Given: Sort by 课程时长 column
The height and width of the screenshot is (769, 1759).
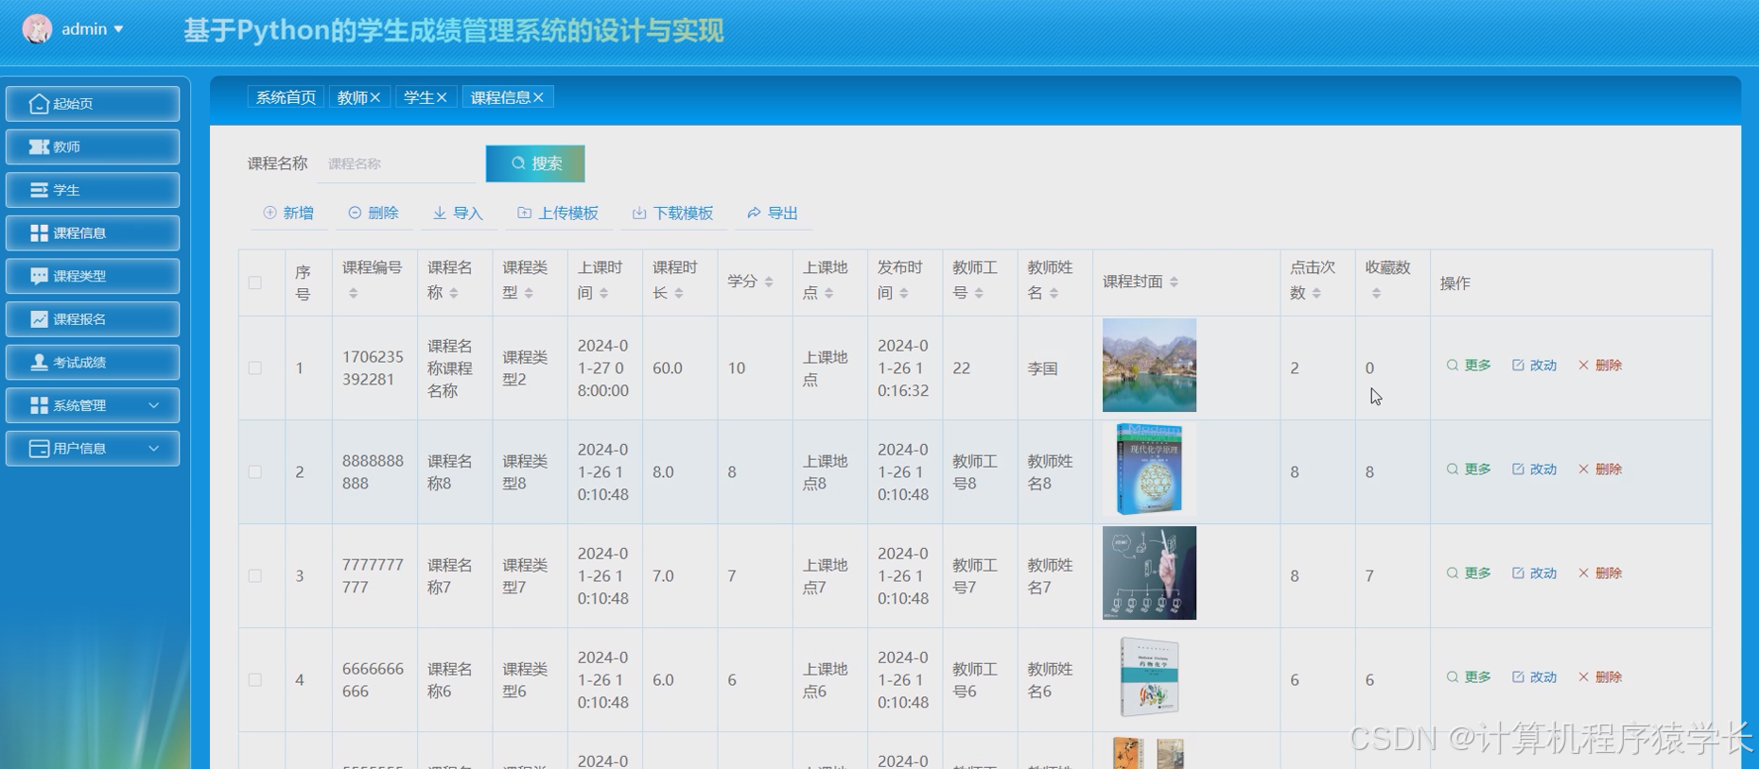Looking at the screenshot, I should (x=679, y=294).
